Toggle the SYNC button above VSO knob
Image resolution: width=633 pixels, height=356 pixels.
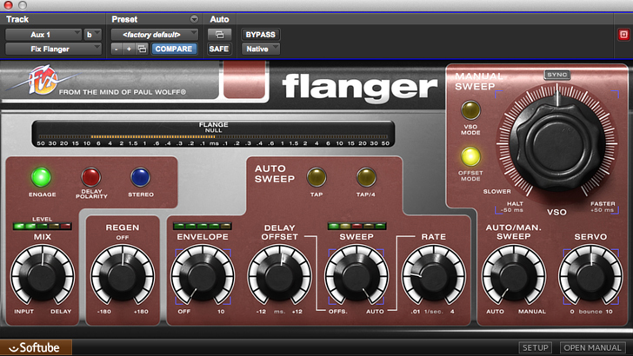pos(557,75)
